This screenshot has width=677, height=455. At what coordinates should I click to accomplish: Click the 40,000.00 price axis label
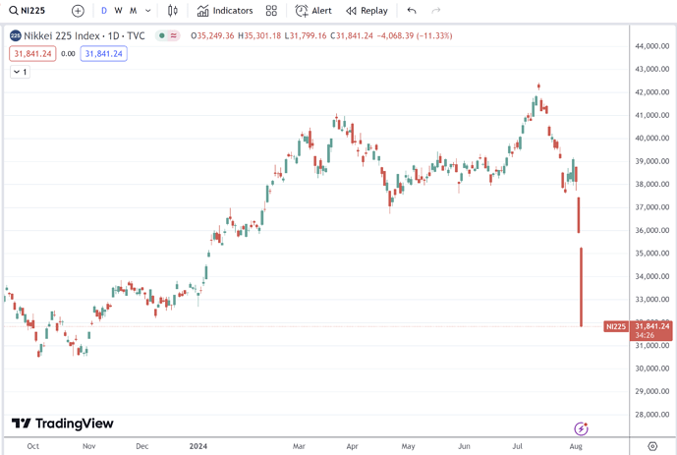pos(652,139)
